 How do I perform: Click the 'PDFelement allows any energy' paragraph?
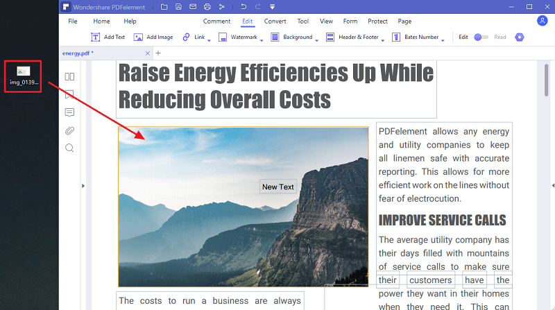444,165
